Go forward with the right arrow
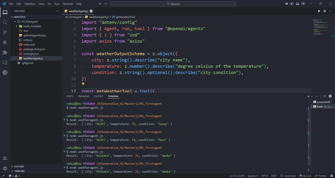 (106, 4)
